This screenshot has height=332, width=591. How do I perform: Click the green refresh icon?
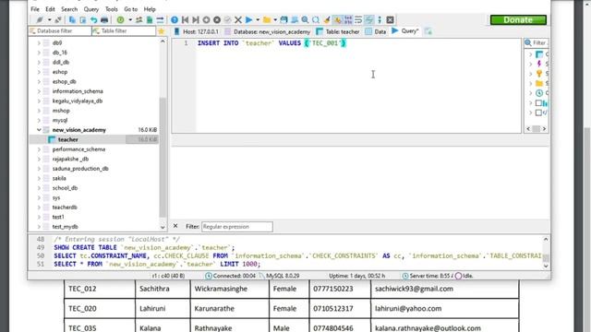120,20
